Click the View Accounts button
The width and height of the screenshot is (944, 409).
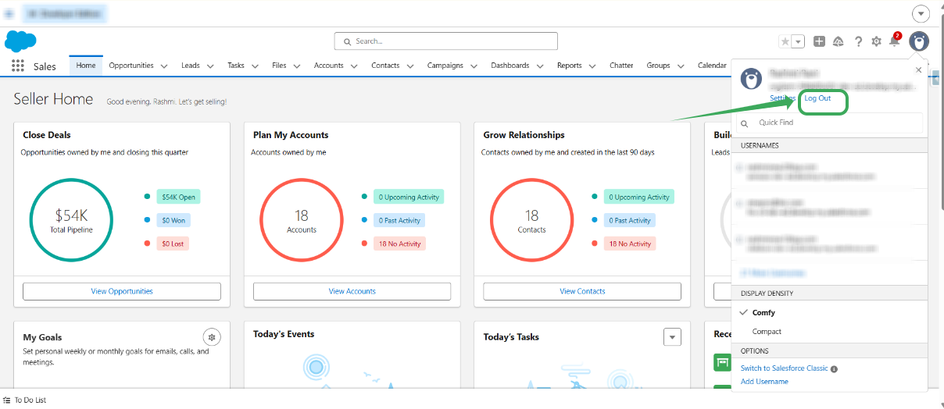click(x=352, y=291)
